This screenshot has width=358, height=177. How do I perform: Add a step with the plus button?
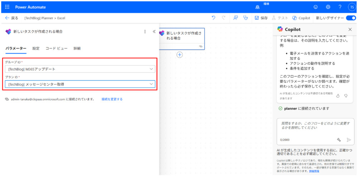coord(180,55)
